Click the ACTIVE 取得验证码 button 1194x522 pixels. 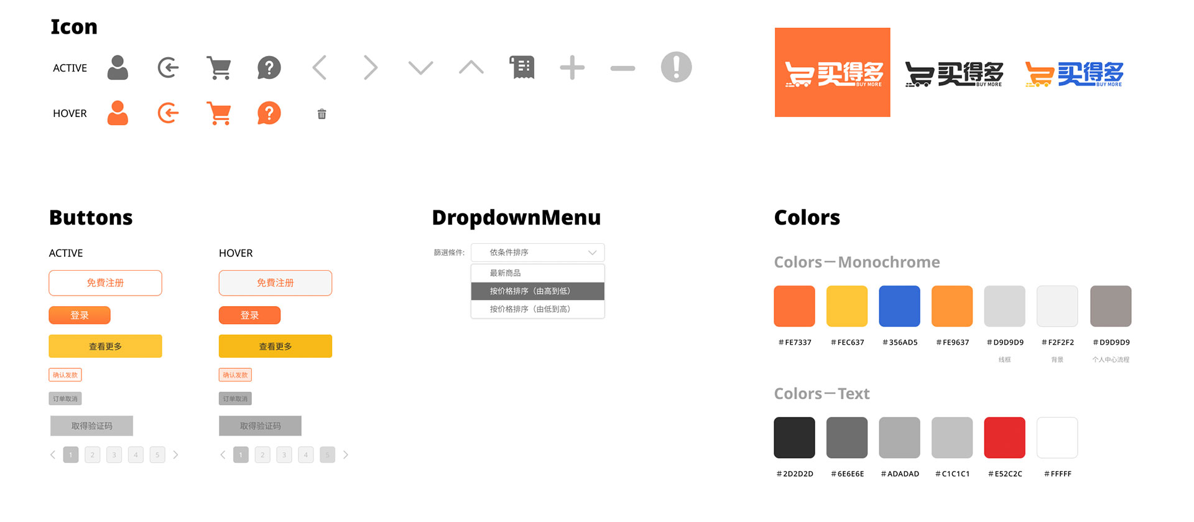(x=92, y=426)
